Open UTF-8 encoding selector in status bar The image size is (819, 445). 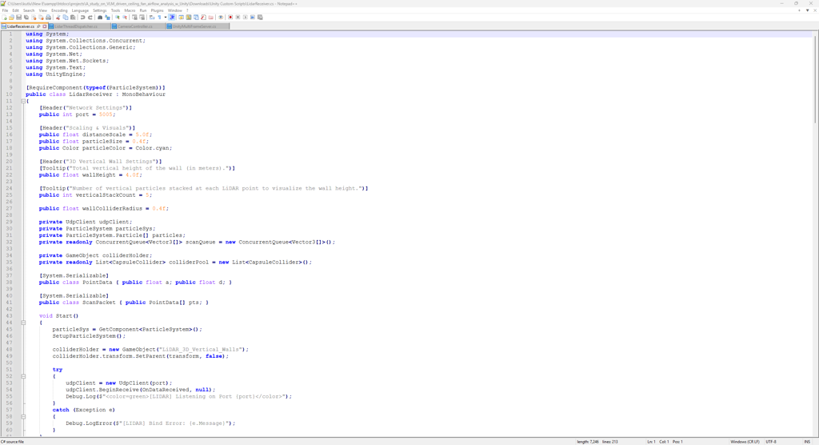click(771, 442)
